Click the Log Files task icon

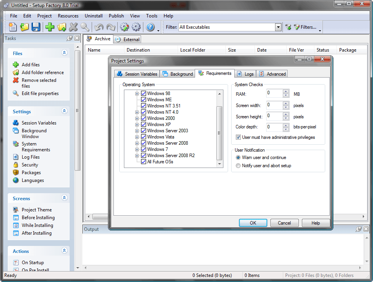pyautogui.click(x=16, y=157)
